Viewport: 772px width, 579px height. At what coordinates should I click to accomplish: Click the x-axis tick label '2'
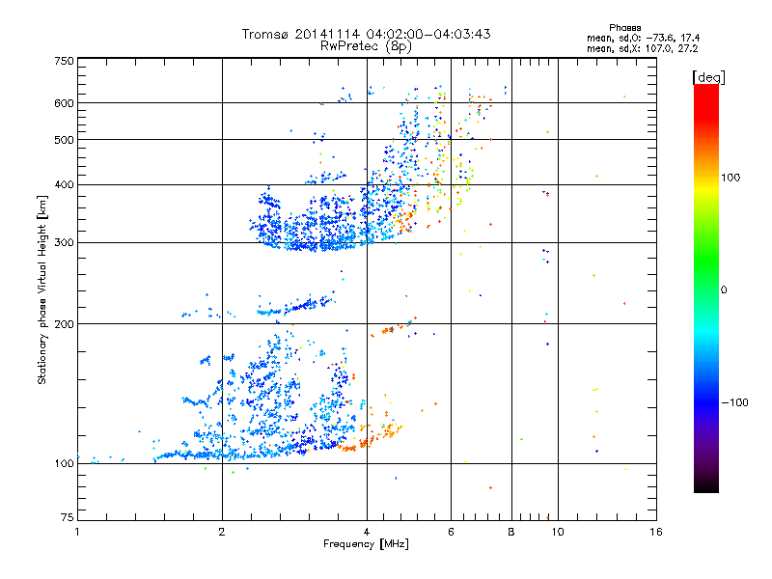click(222, 532)
